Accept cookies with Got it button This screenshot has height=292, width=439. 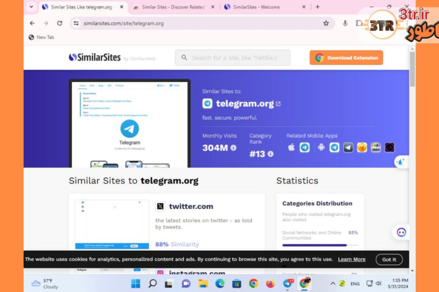tap(389, 260)
